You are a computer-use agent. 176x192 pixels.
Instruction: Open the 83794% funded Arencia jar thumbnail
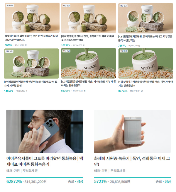click(146, 63)
